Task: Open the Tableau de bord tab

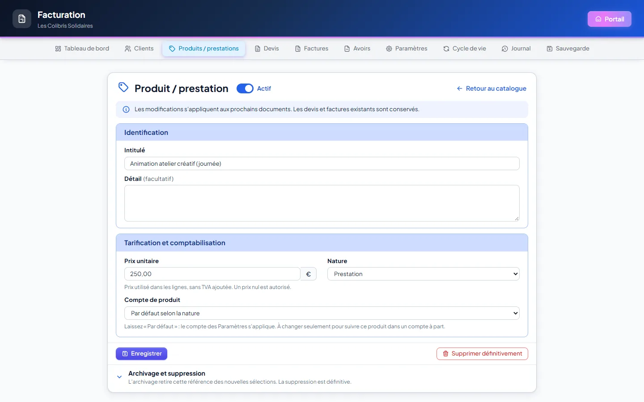Action: click(x=82, y=49)
